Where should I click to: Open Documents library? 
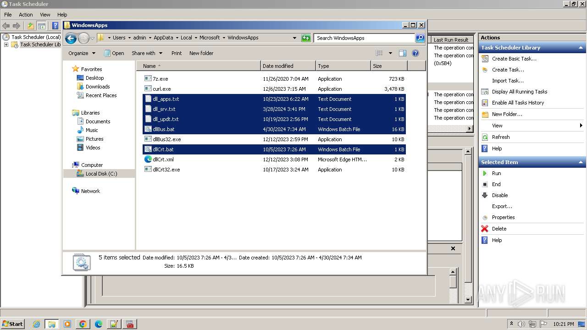pyautogui.click(x=98, y=121)
